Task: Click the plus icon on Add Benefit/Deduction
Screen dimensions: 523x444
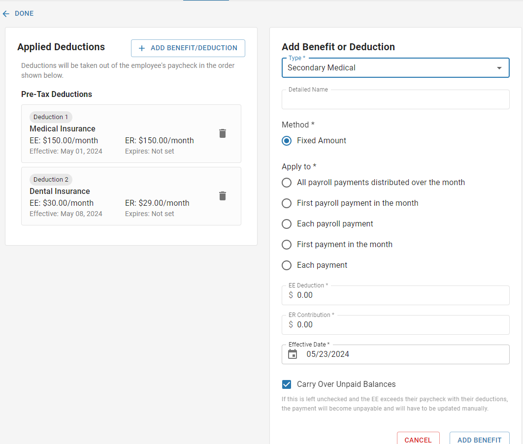Action: point(142,48)
